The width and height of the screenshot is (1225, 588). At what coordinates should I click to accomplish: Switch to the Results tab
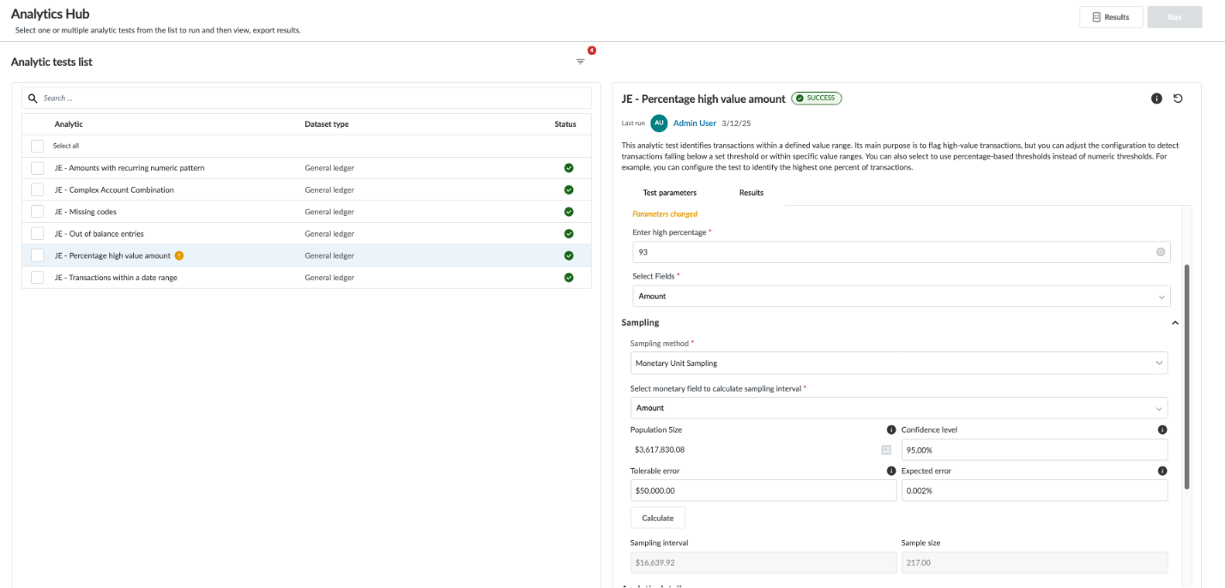click(x=751, y=192)
